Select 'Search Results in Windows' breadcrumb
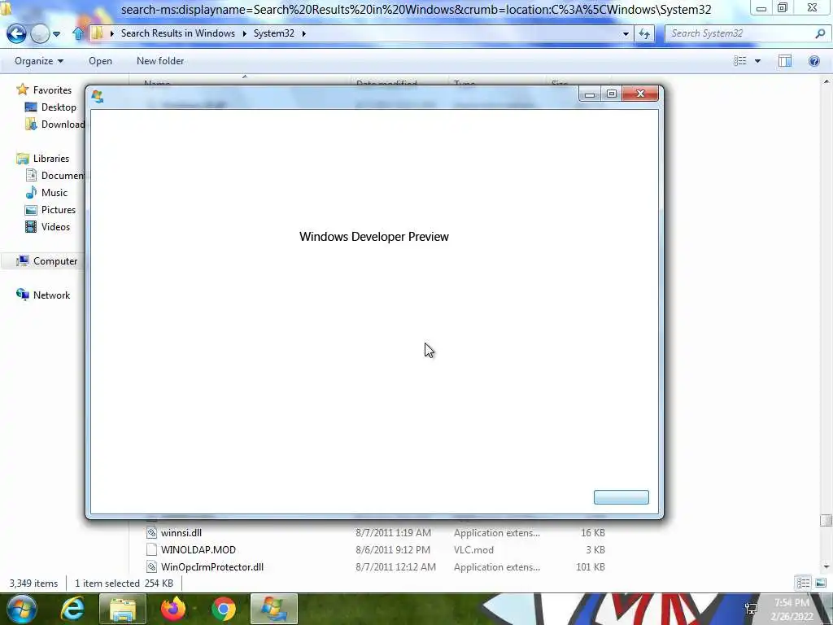Image resolution: width=833 pixels, height=625 pixels. click(177, 33)
